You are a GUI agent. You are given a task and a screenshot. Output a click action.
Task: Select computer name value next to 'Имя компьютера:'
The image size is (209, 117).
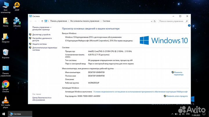tap(96, 72)
